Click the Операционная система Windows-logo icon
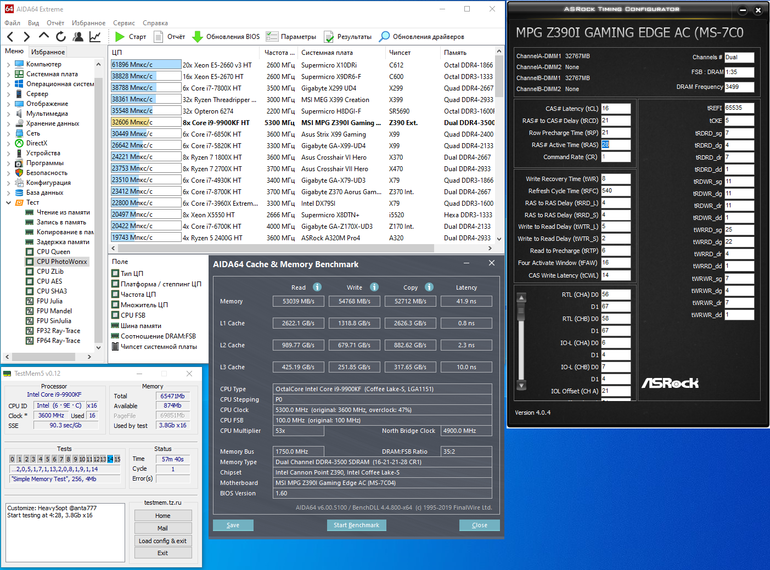Image resolution: width=770 pixels, height=570 pixels. pyautogui.click(x=19, y=84)
